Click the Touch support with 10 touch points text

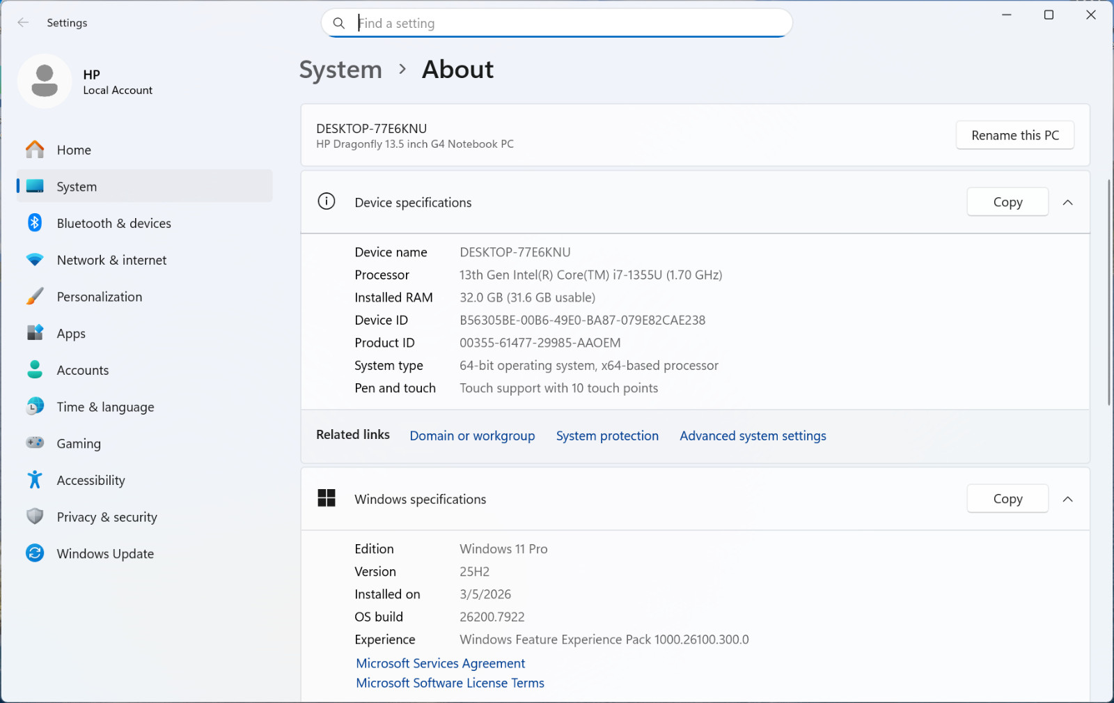pyautogui.click(x=558, y=388)
